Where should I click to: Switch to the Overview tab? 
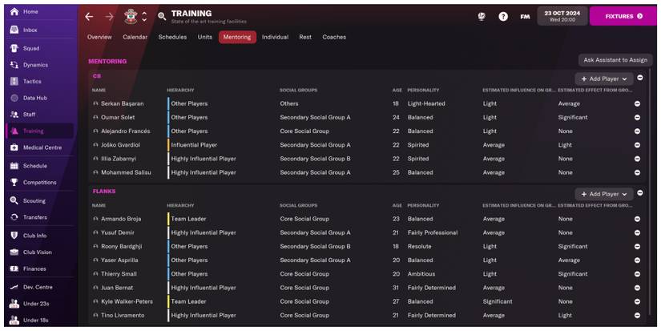[x=99, y=37]
